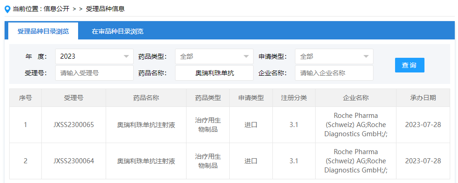Click the 查询 search button

[x=409, y=65]
